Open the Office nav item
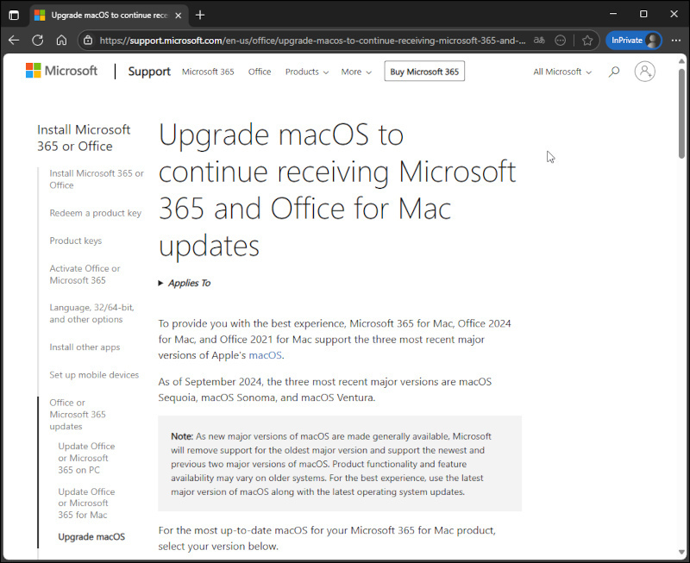 (x=260, y=72)
